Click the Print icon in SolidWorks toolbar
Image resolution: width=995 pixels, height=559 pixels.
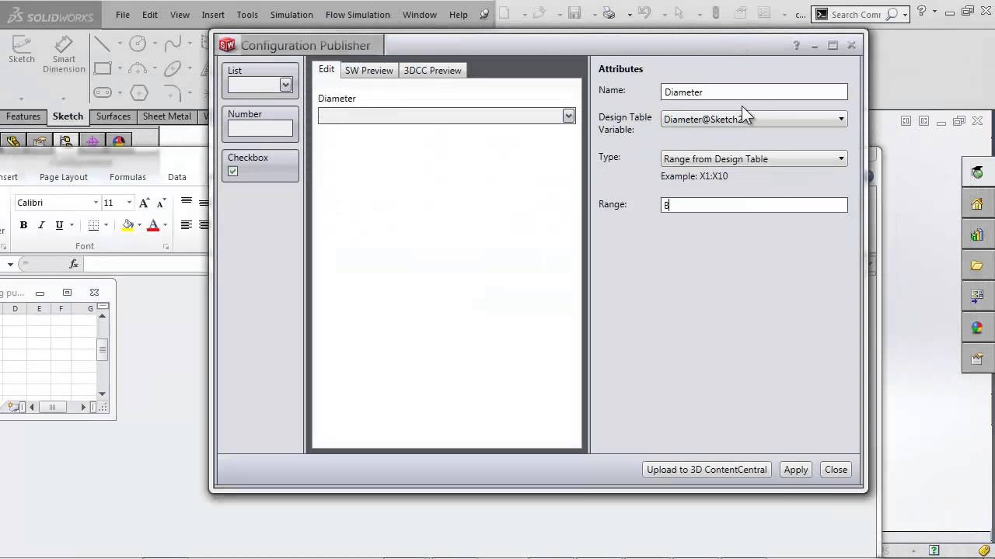pos(609,13)
